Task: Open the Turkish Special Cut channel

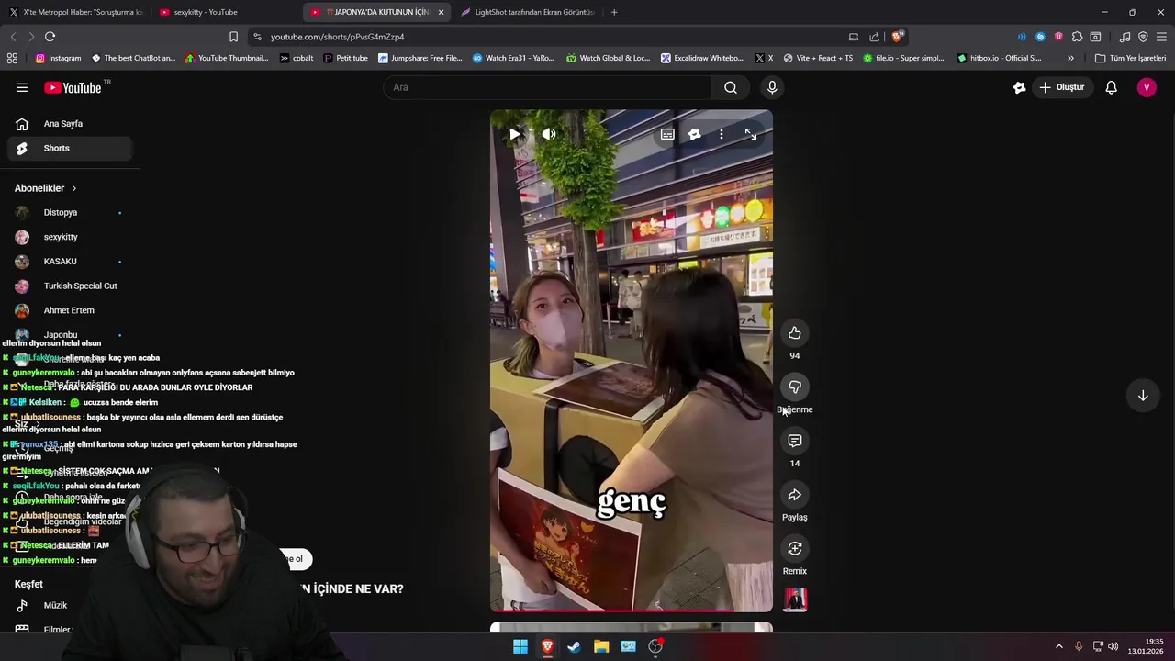Action: (70, 286)
